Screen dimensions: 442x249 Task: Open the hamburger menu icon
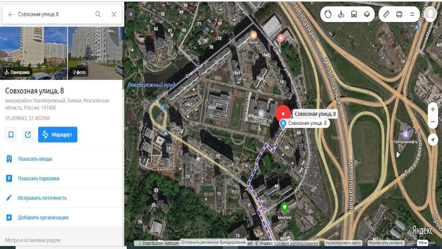coord(412,14)
